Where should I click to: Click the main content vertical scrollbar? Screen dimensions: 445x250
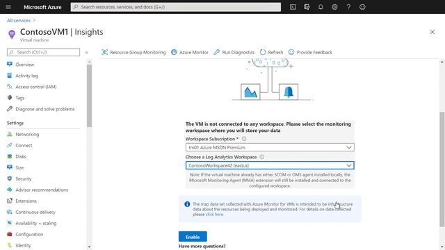tap(442, 169)
